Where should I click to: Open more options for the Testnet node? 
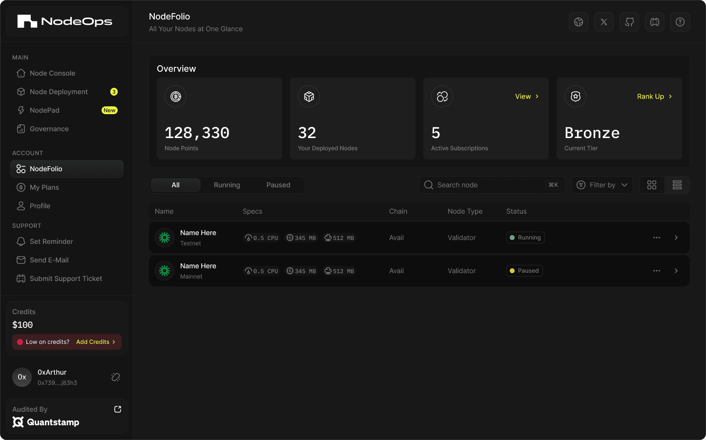657,238
